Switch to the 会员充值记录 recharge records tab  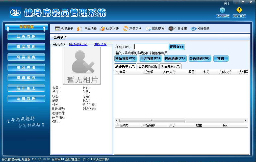point(147,66)
